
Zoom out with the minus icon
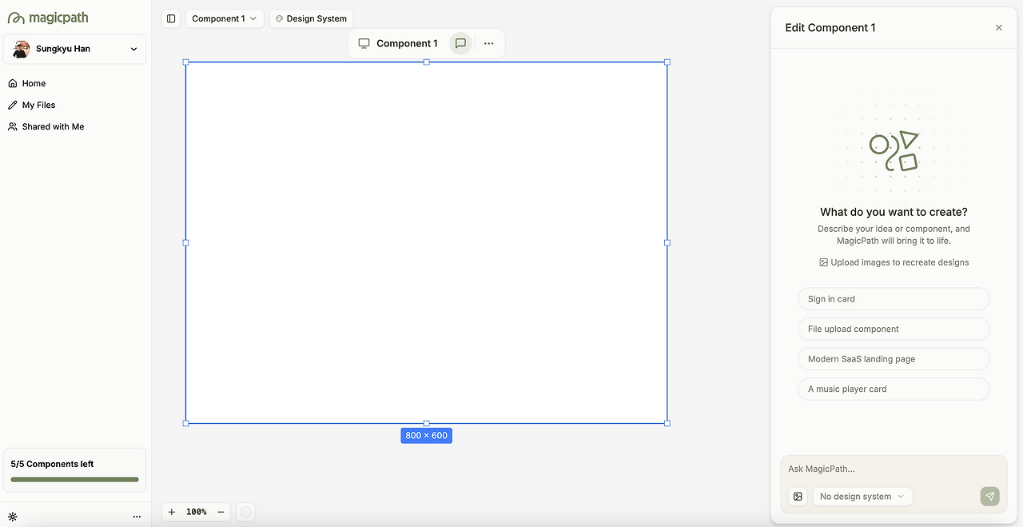221,512
